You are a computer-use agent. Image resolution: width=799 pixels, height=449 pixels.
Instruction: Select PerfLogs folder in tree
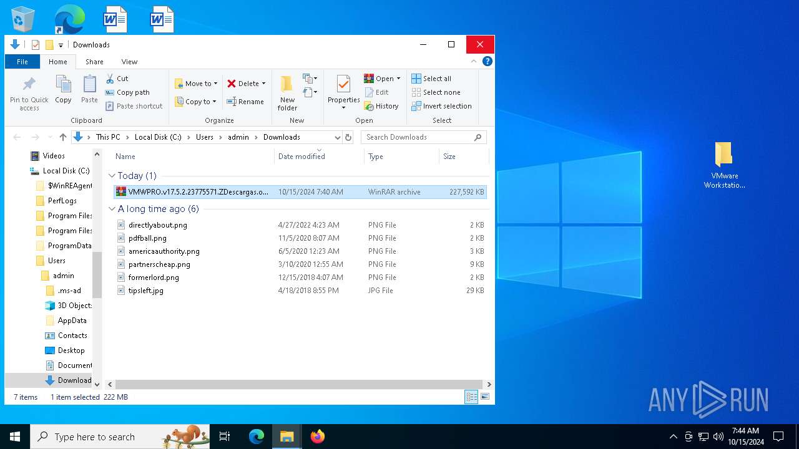[62, 201]
